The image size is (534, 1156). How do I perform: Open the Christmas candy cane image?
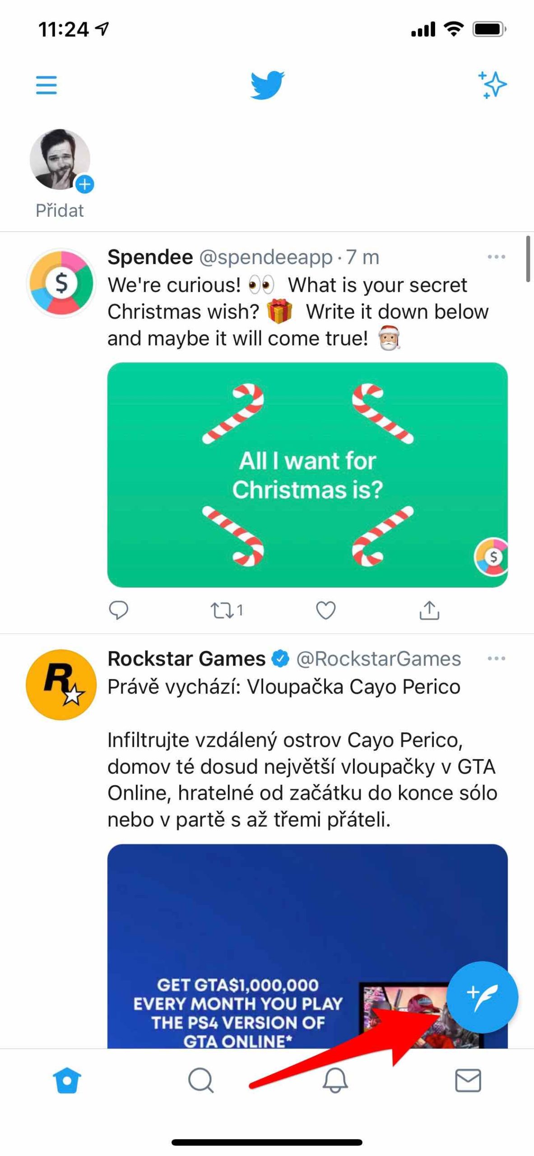pos(307,475)
